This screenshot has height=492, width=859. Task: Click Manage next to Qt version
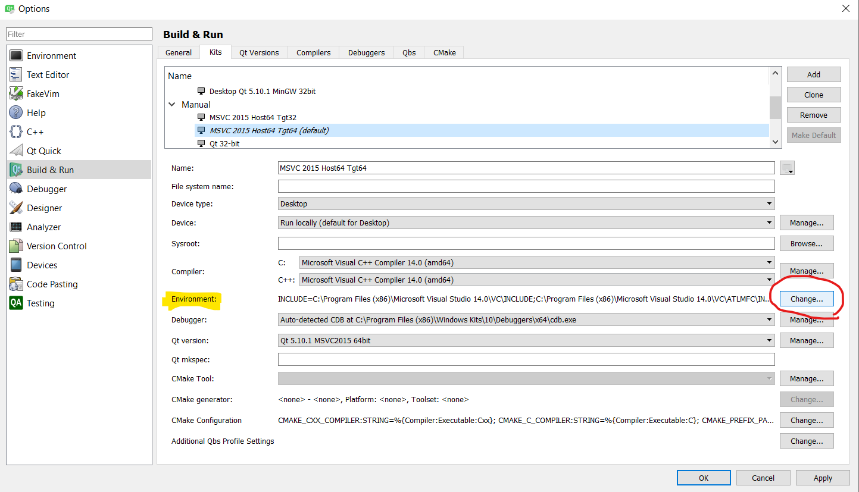point(807,340)
